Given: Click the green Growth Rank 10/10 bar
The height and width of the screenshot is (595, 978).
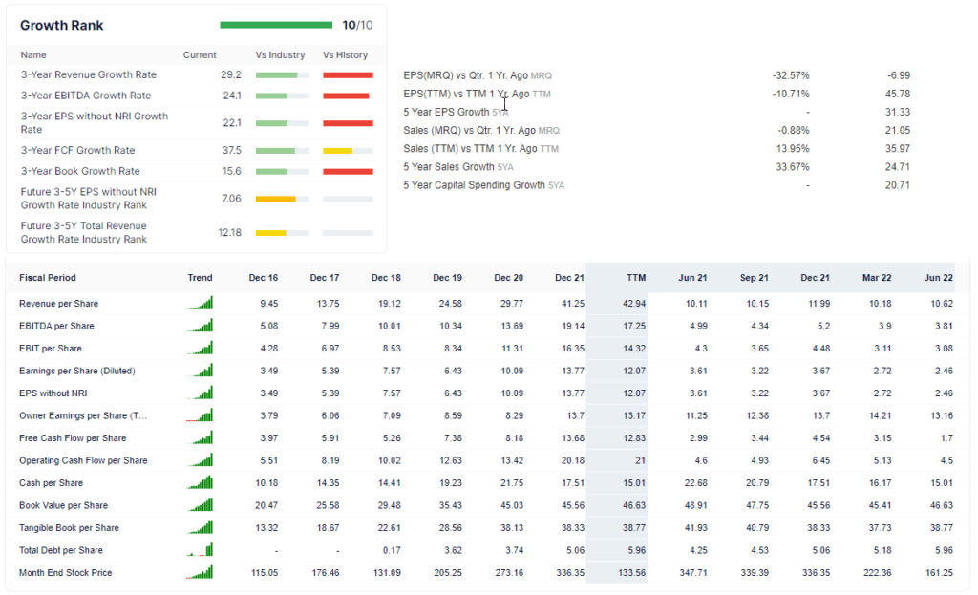Looking at the screenshot, I should (276, 25).
